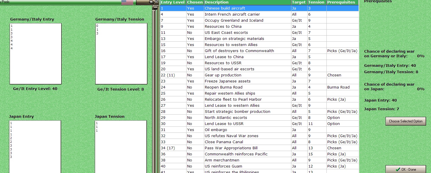The image size is (431, 173).
Task: Select 'Intern French aircraft carrier' option
Action: click(259, 14)
